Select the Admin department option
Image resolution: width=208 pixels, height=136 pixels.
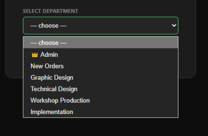101,55
